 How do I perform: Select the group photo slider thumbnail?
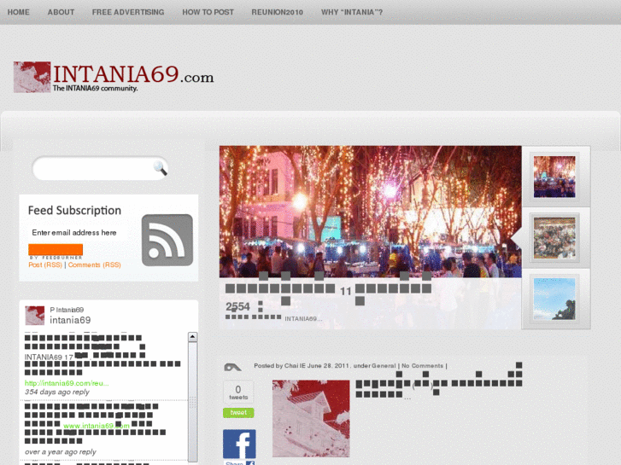554,238
